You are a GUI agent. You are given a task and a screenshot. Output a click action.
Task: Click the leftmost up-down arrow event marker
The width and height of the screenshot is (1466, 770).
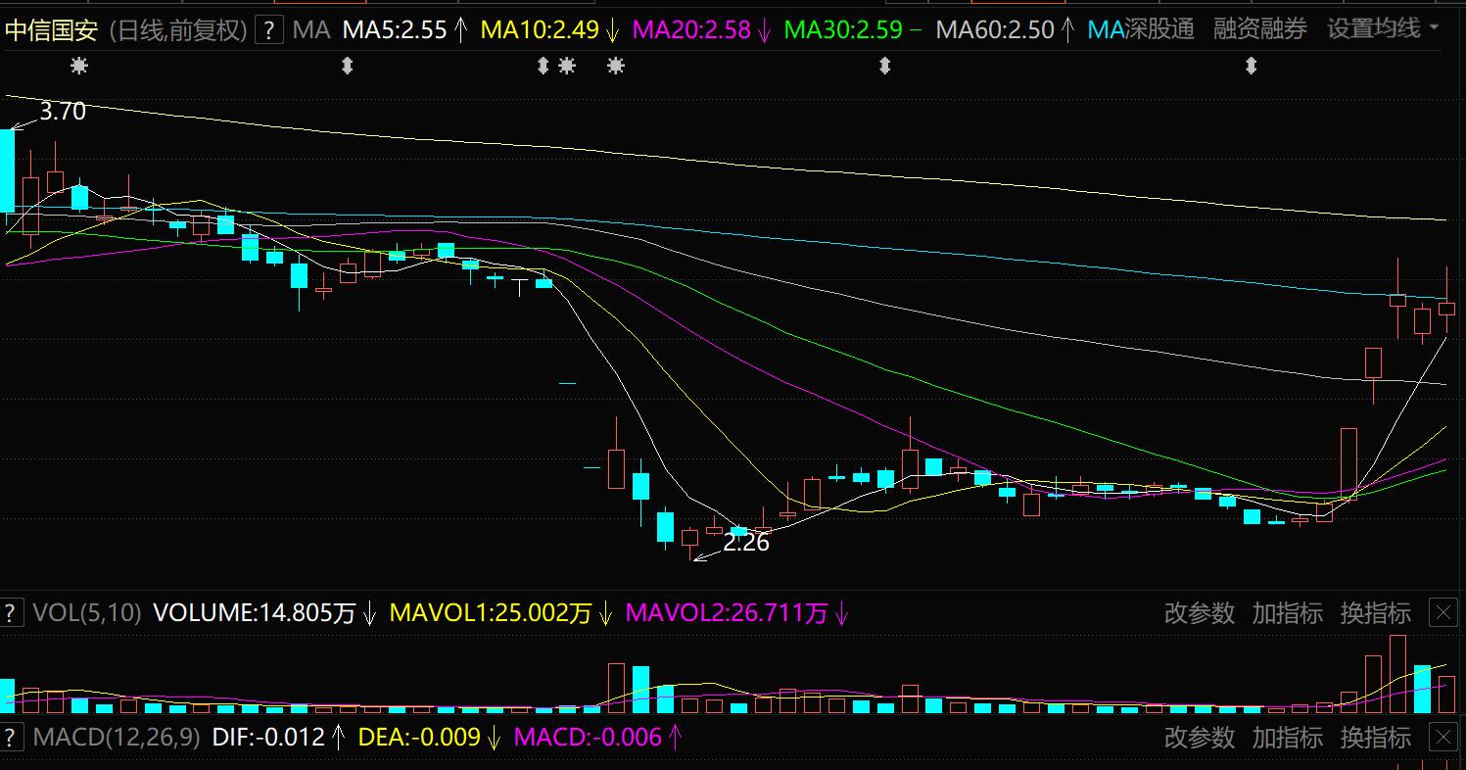click(x=347, y=66)
